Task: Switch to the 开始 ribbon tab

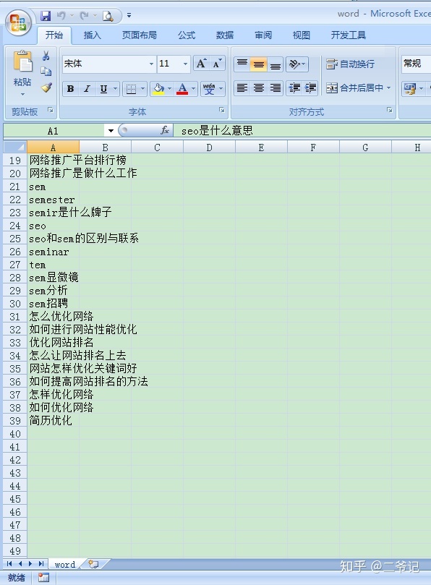Action: pos(54,35)
